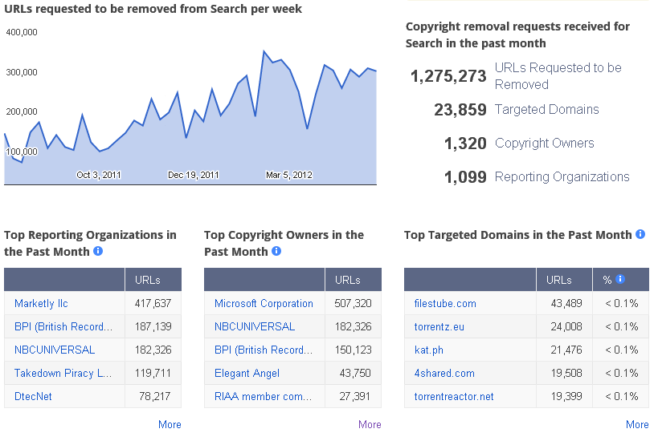Click More under copyright owners table
Image resolution: width=654 pixels, height=445 pixels.
370,425
